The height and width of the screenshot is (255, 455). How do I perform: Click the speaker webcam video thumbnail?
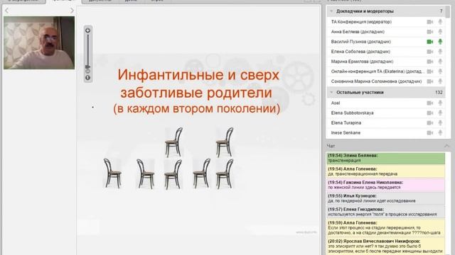tap(39, 42)
